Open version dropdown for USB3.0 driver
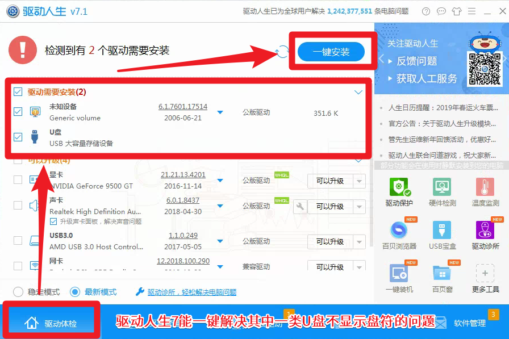509x339 pixels. [x=220, y=241]
